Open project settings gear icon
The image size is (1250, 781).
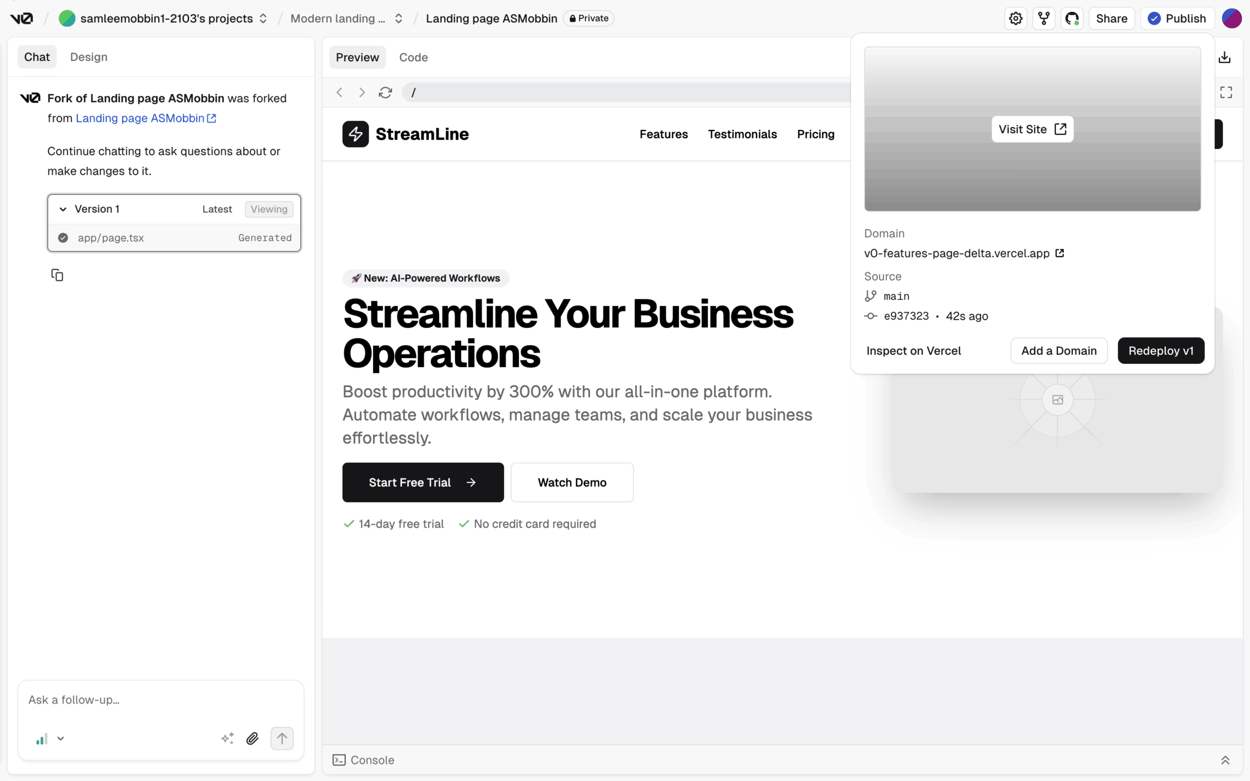coord(1016,19)
